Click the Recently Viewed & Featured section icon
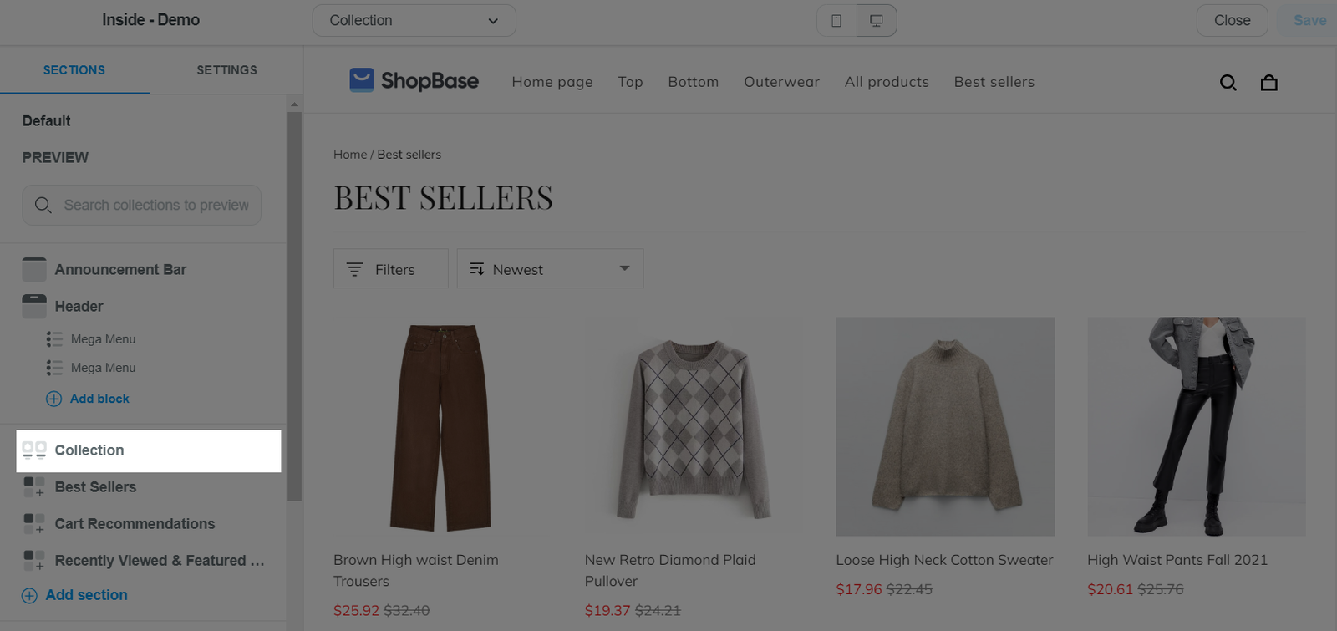The height and width of the screenshot is (631, 1337). point(34,561)
